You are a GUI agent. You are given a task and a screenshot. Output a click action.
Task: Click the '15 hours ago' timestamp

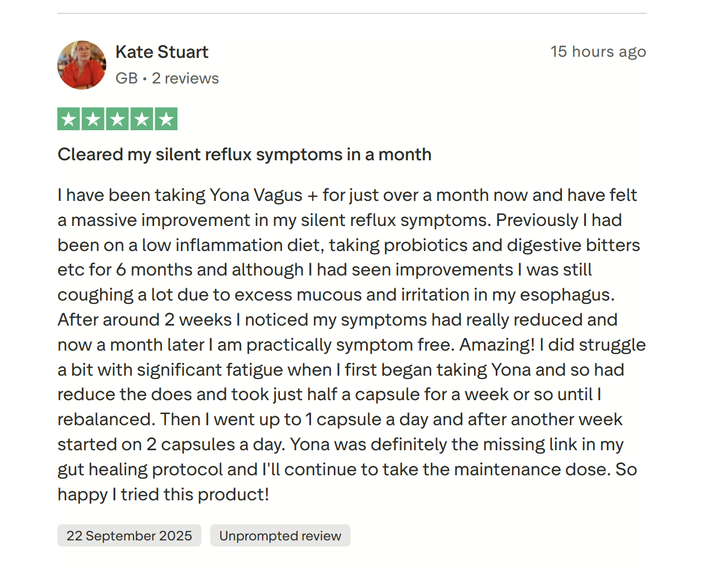[598, 52]
